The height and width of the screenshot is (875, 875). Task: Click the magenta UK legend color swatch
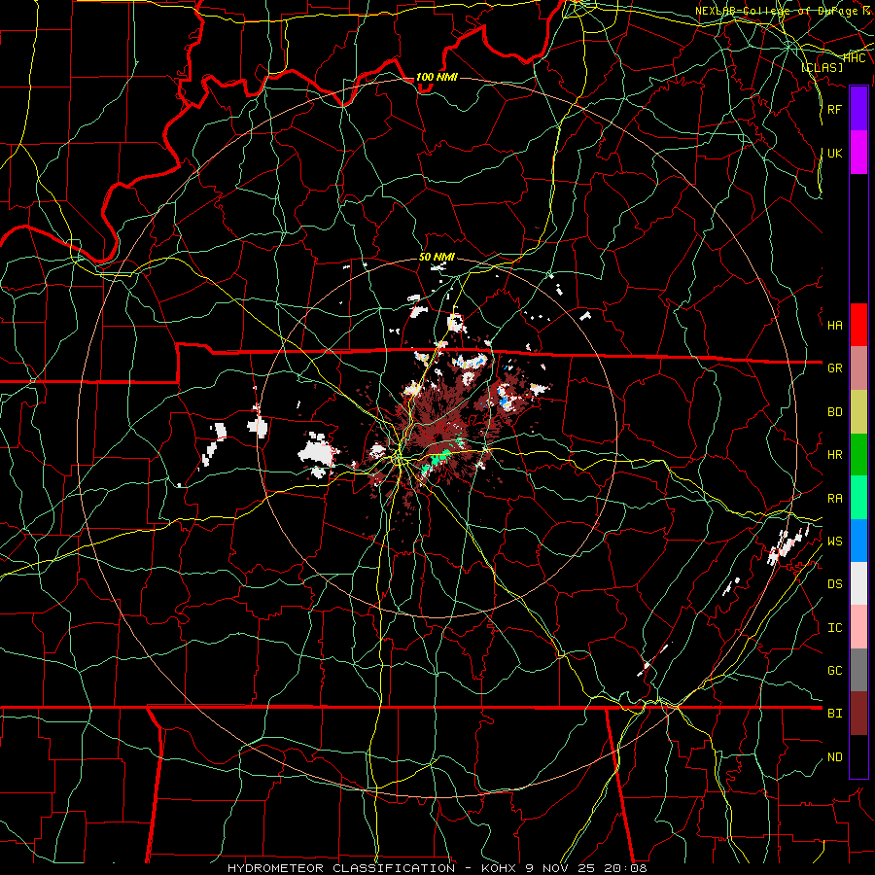click(858, 153)
